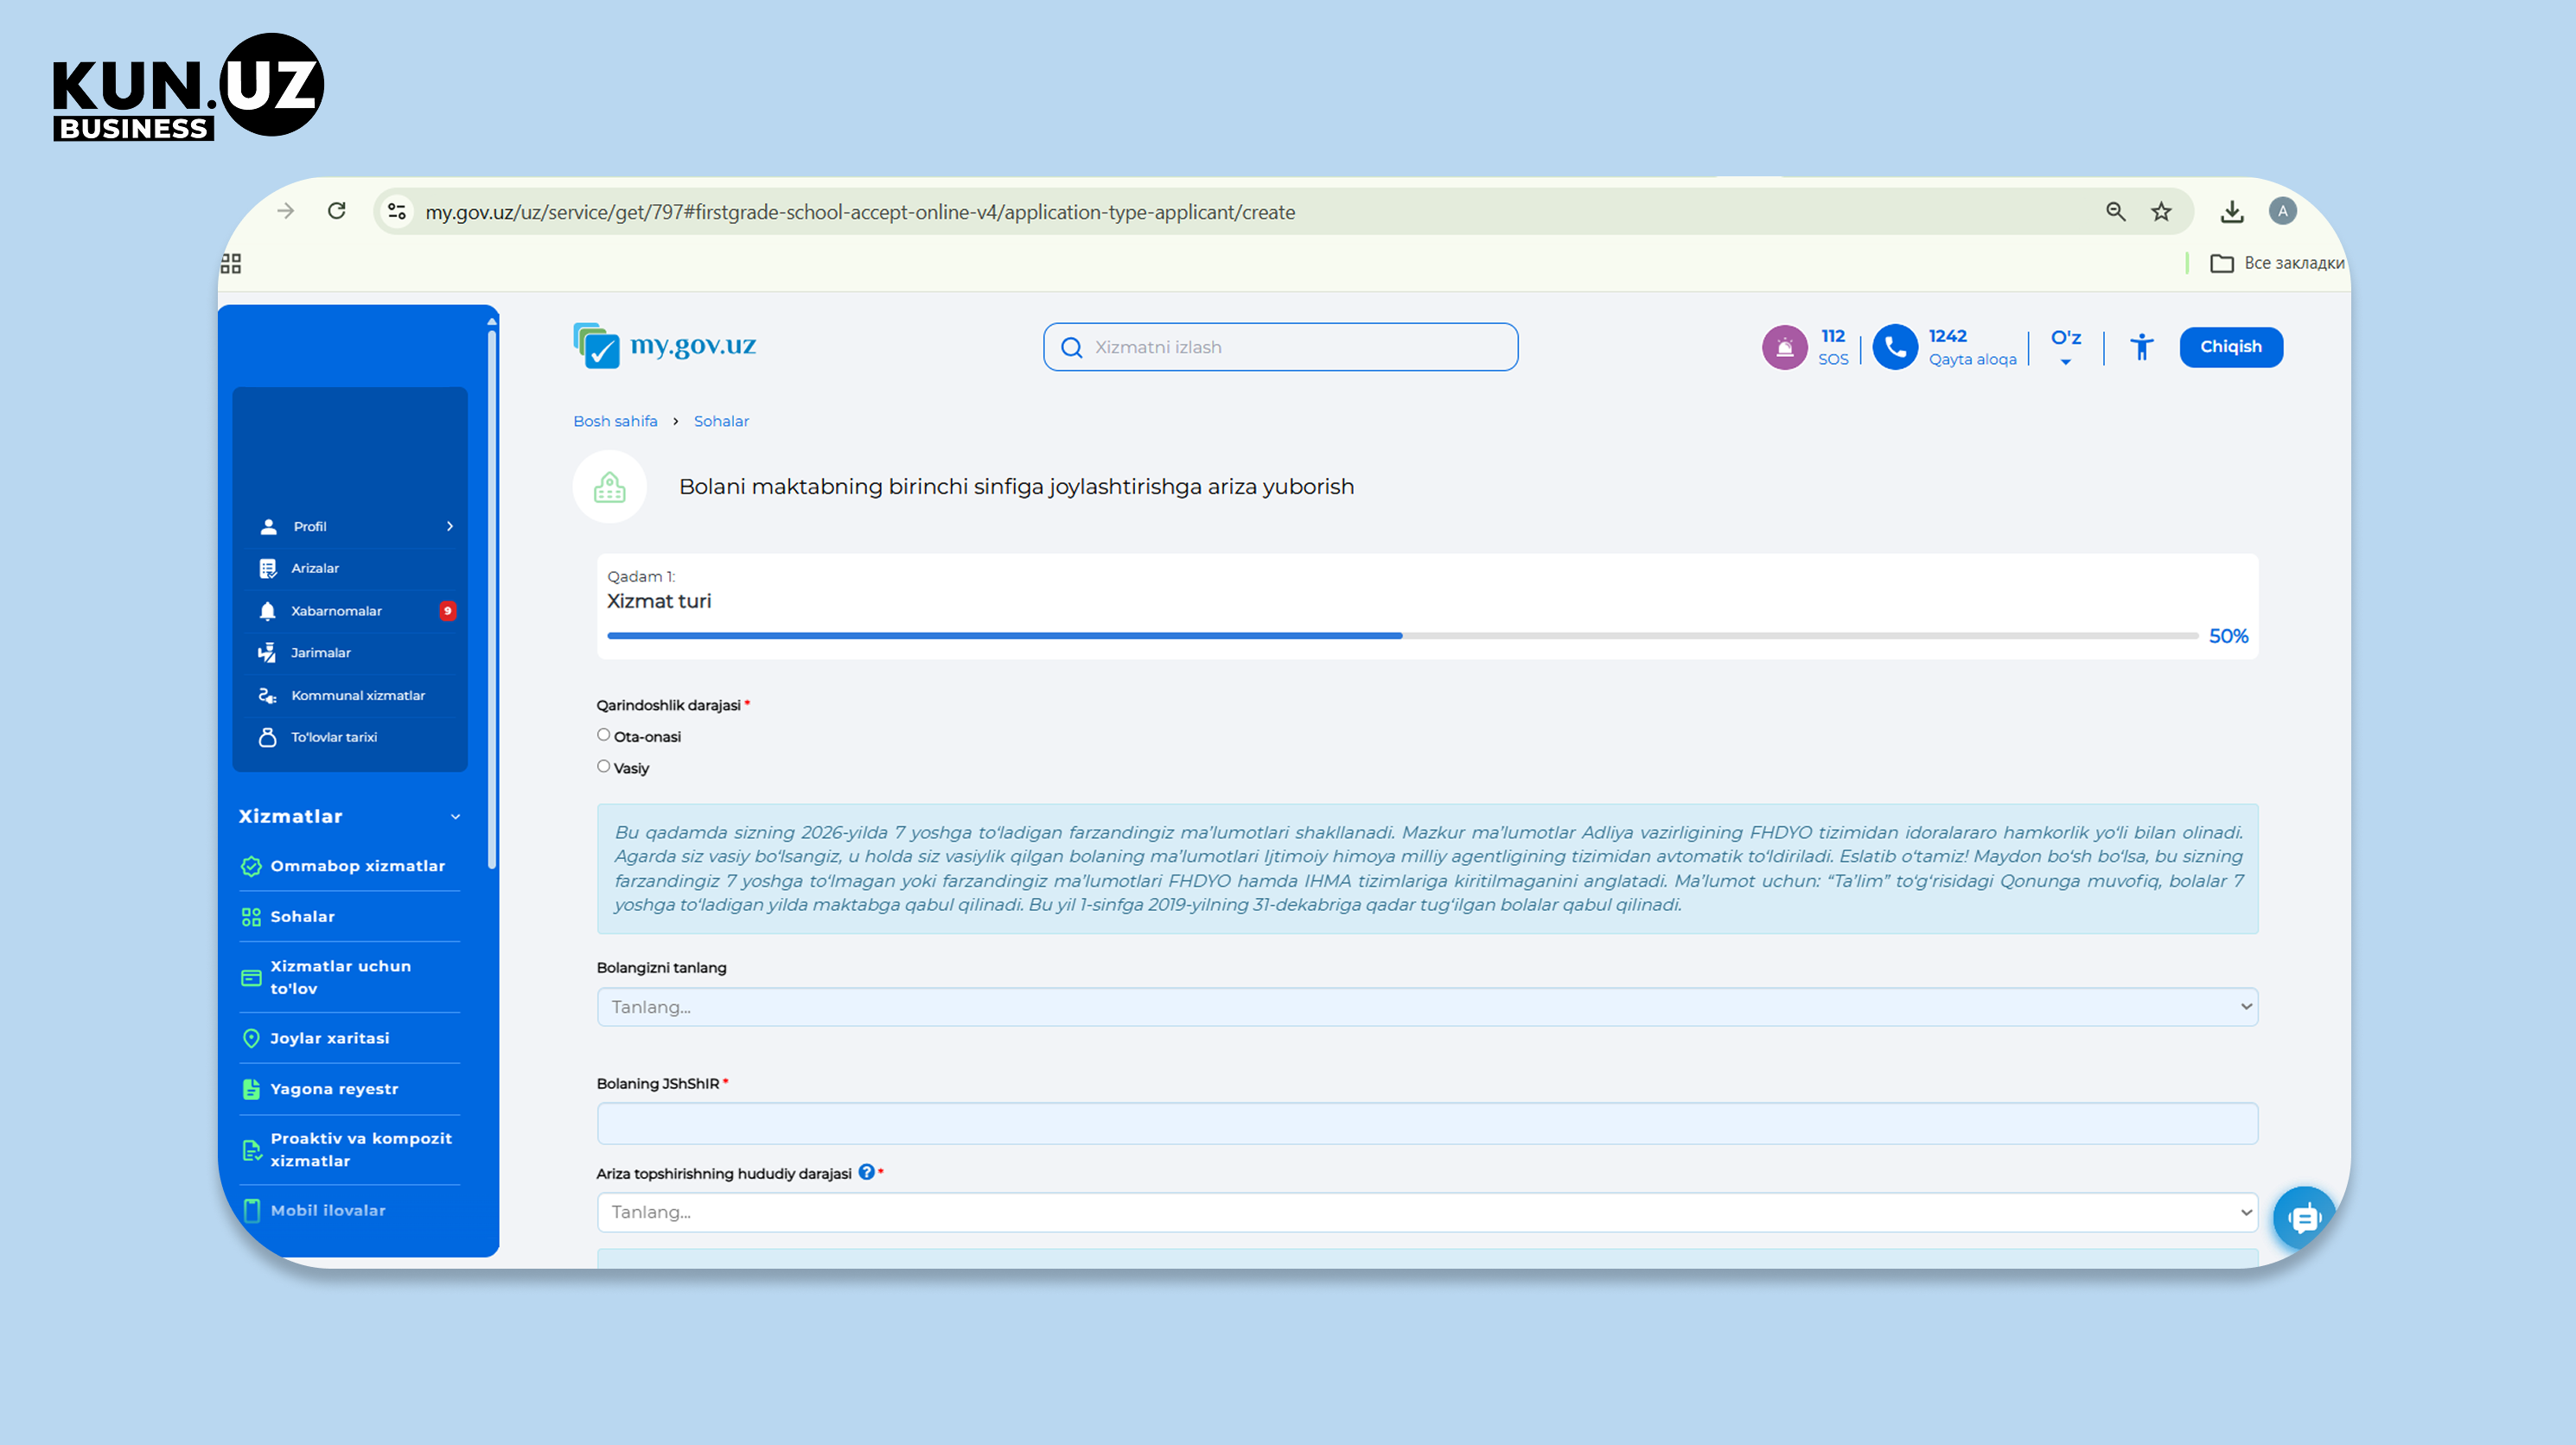
Task: Go to Bosh sahifa breadcrumb link
Action: coord(615,421)
